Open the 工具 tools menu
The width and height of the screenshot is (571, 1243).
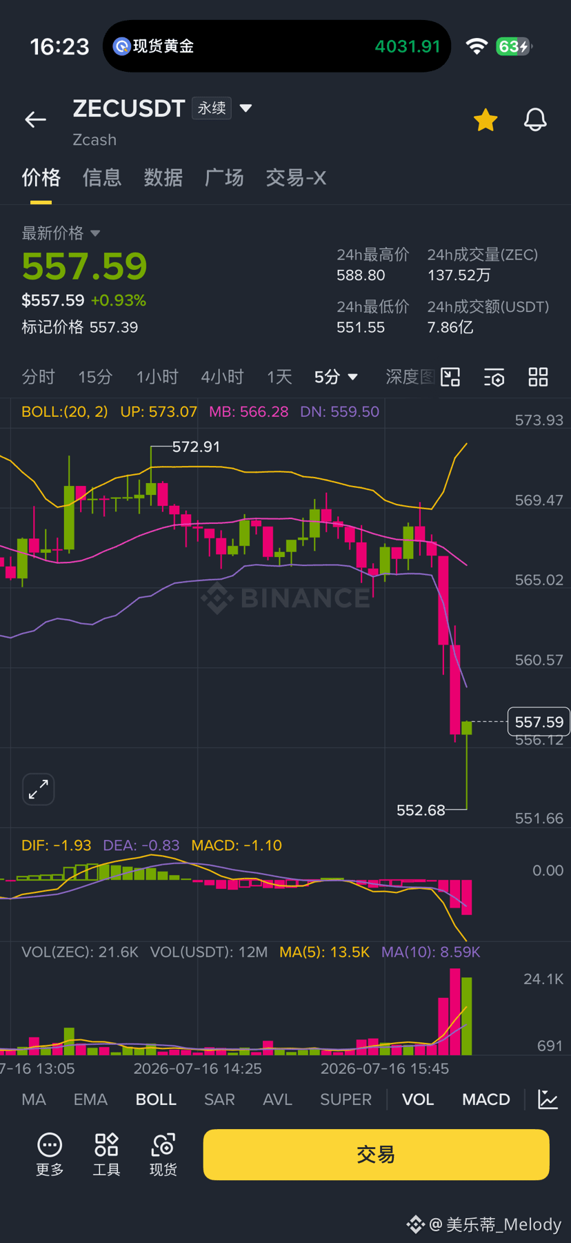[x=106, y=1155]
